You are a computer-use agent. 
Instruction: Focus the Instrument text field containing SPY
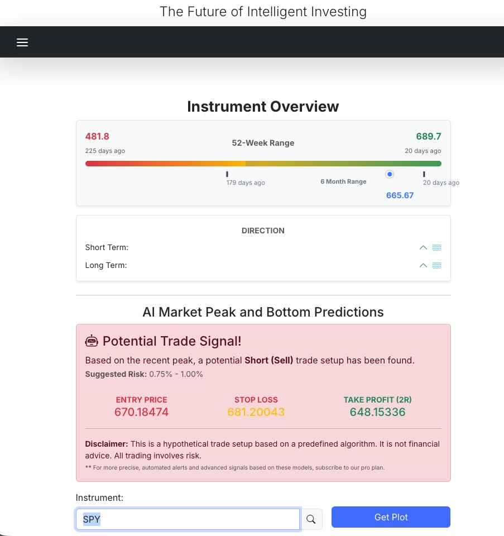pyautogui.click(x=188, y=519)
